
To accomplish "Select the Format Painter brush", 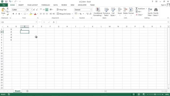I will [x=8, y=14].
